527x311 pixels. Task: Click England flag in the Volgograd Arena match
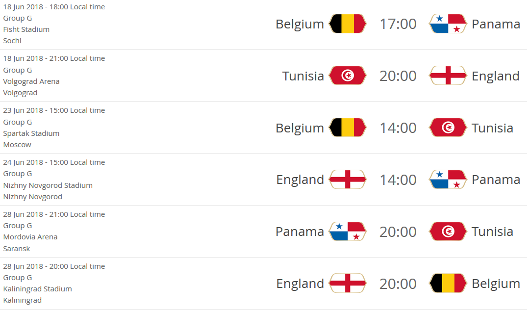click(x=448, y=76)
